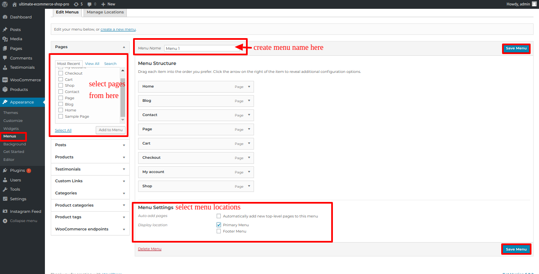Tick the Shop page checkbox
The image size is (539, 274).
(x=61, y=85)
